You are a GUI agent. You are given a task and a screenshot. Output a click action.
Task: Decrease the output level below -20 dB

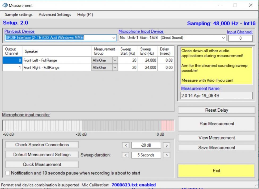tap(126, 145)
